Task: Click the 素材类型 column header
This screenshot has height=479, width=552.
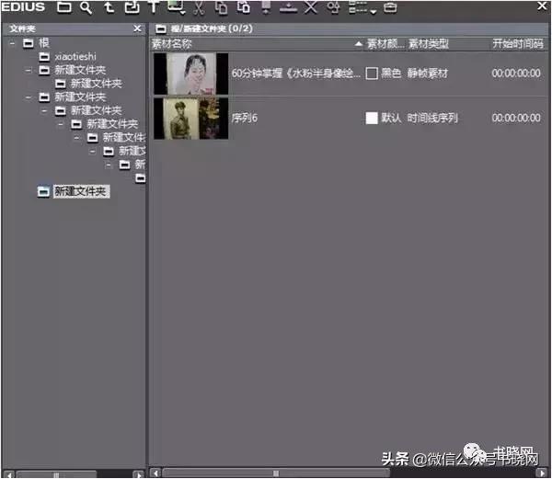Action: [x=428, y=43]
